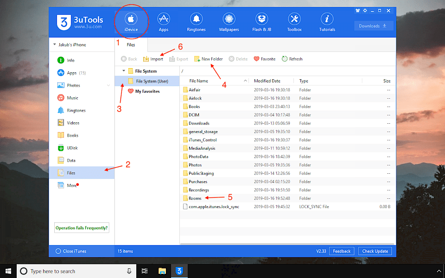The height and width of the screenshot is (278, 445).
Task: Select the Rooms folder
Action: coord(287,198)
